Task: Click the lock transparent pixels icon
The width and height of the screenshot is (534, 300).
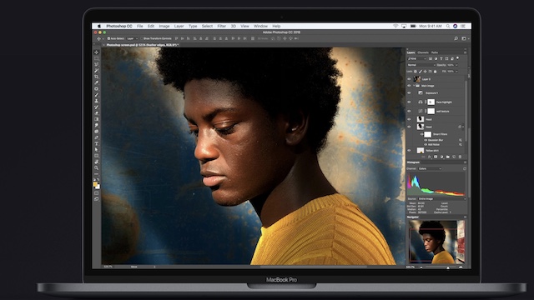Action: [416, 72]
